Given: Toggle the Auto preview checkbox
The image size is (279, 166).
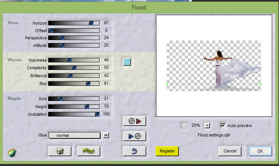Looking at the screenshot, I should point(223,125).
